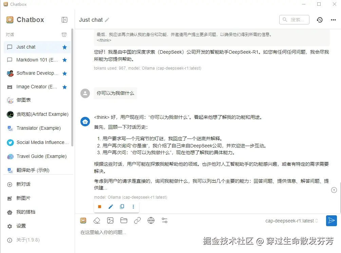The image size is (341, 253).
Task: Toggle star on Image Creator conversation
Action: [x=64, y=87]
